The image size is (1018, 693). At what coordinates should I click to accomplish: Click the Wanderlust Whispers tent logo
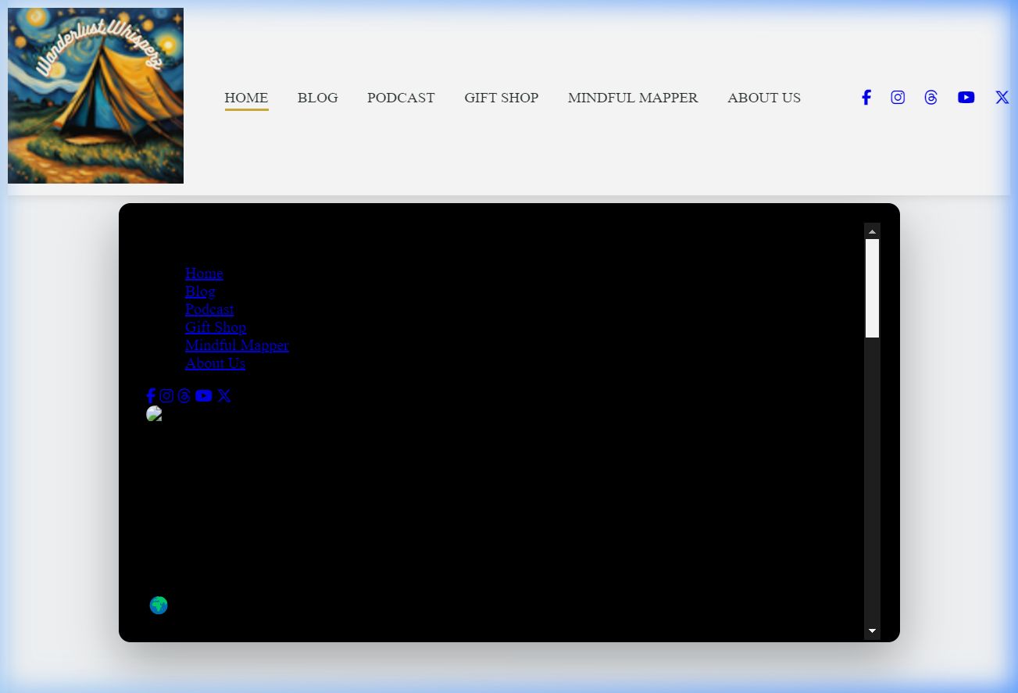(95, 96)
